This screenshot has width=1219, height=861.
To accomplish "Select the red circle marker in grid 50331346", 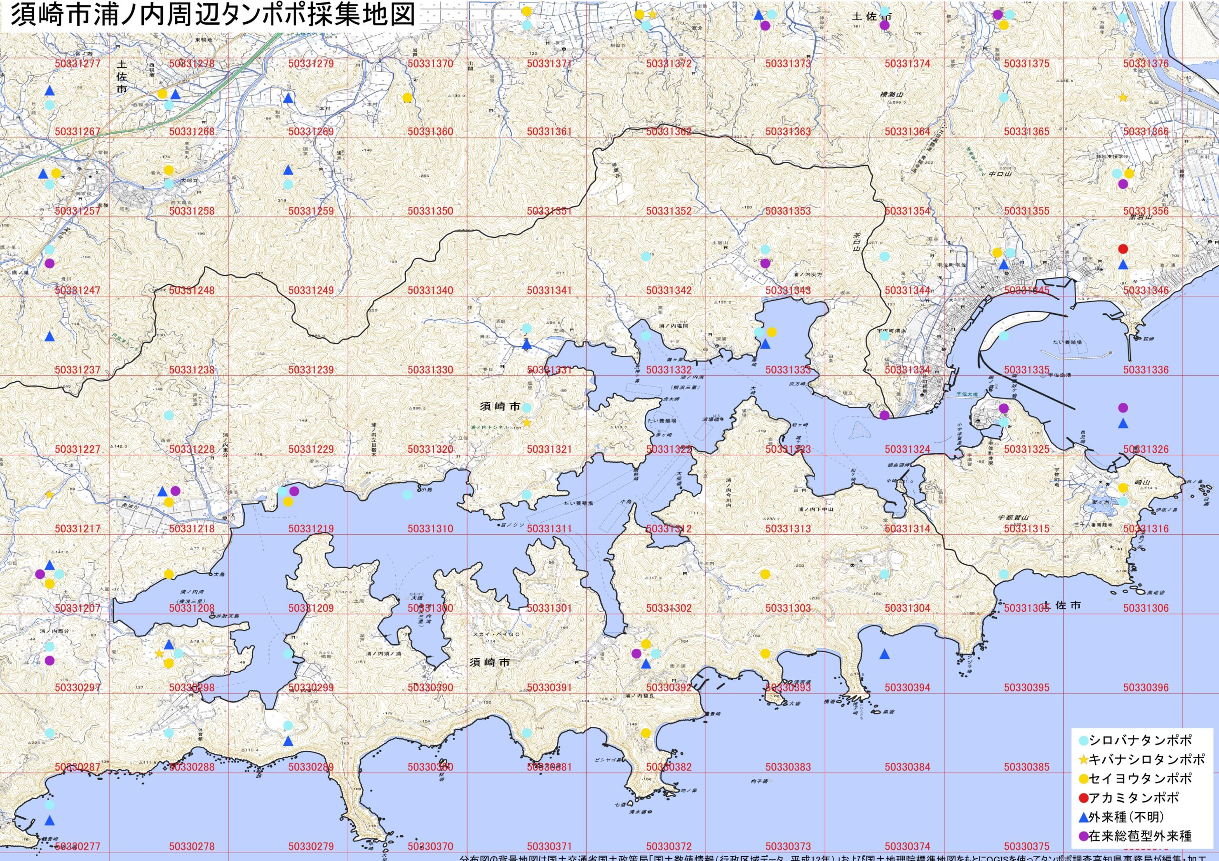I will click(1123, 249).
